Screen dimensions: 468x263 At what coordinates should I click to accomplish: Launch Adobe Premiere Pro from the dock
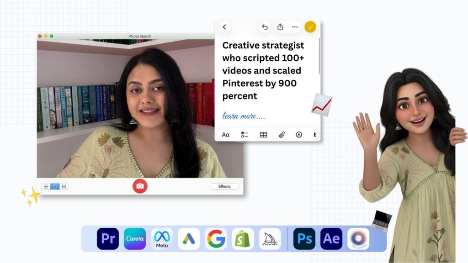107,238
